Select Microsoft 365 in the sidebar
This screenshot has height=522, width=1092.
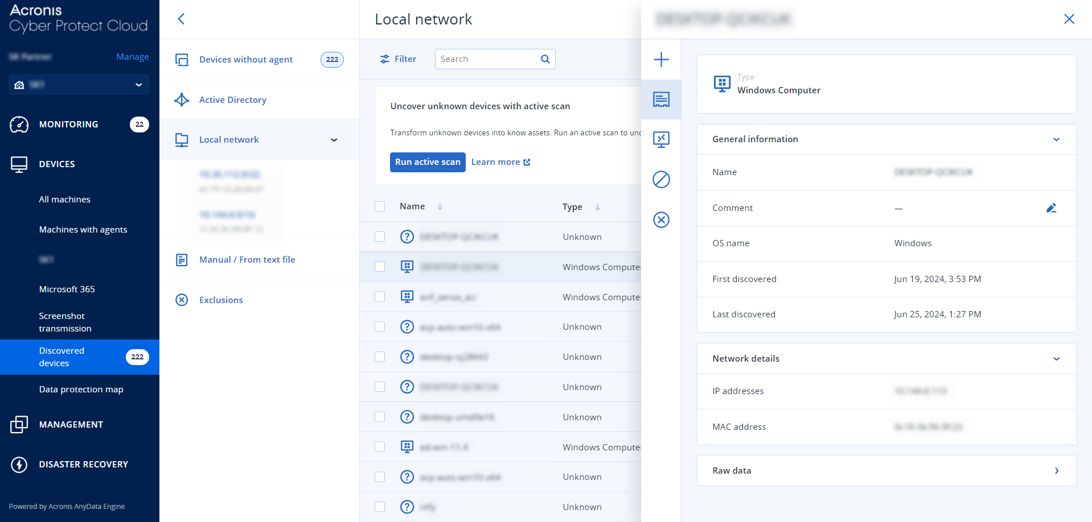click(x=67, y=289)
